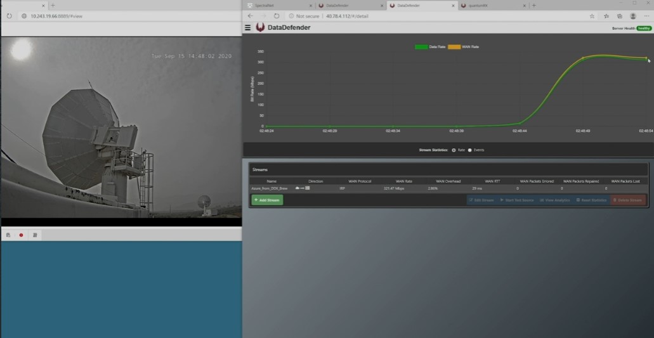Viewport: 654px width, 338px height.
Task: Open the browser settings ellipsis menu
Action: click(646, 16)
